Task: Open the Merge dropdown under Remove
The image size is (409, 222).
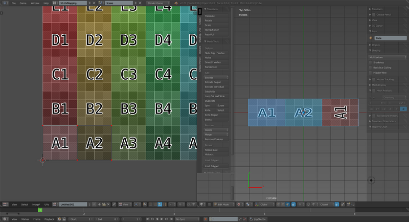Action: [x=216, y=135]
